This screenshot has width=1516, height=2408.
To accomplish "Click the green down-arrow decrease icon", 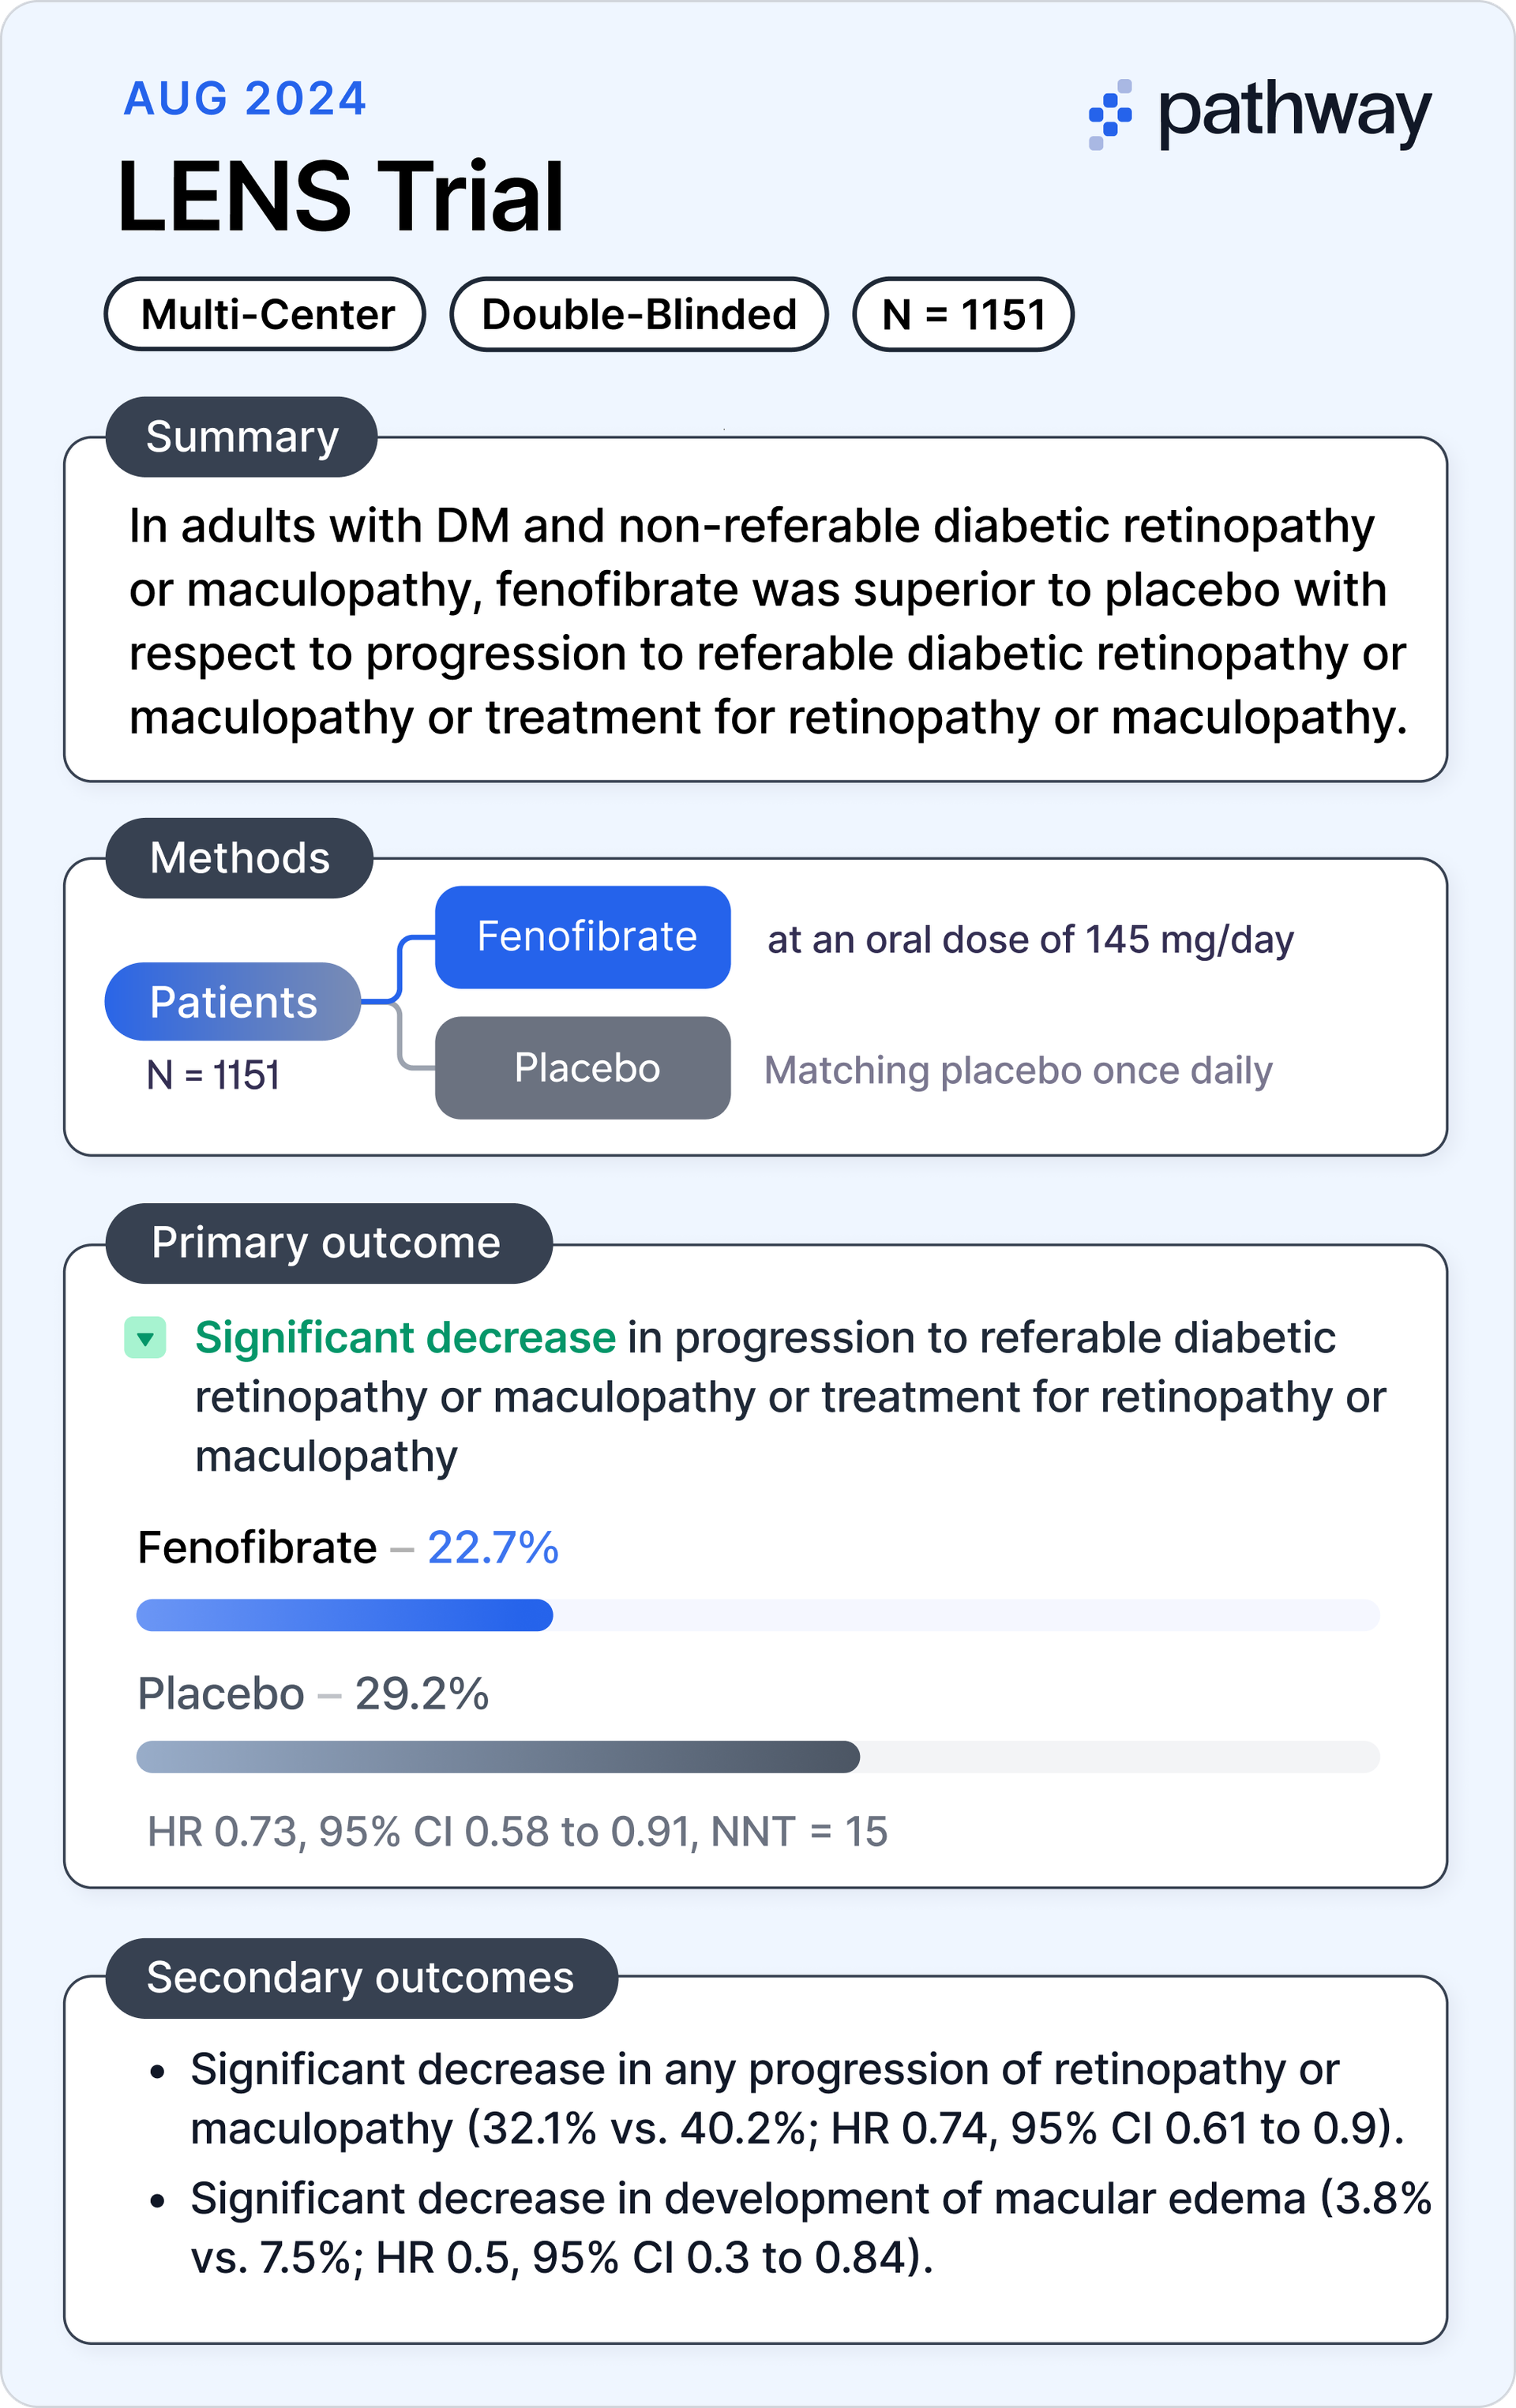I will [145, 1338].
